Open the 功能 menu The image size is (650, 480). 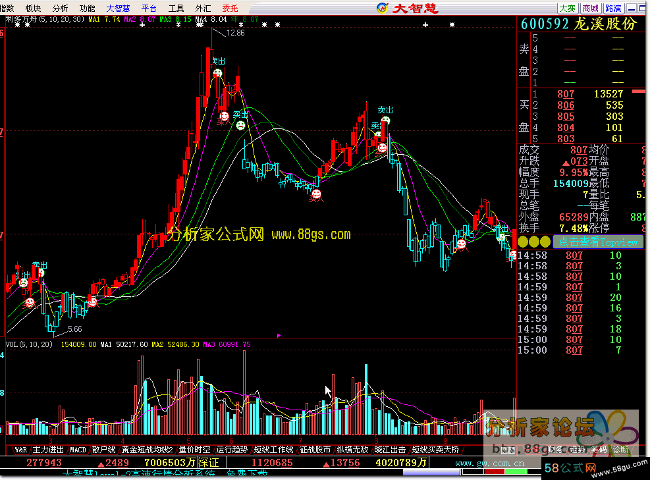(x=87, y=9)
